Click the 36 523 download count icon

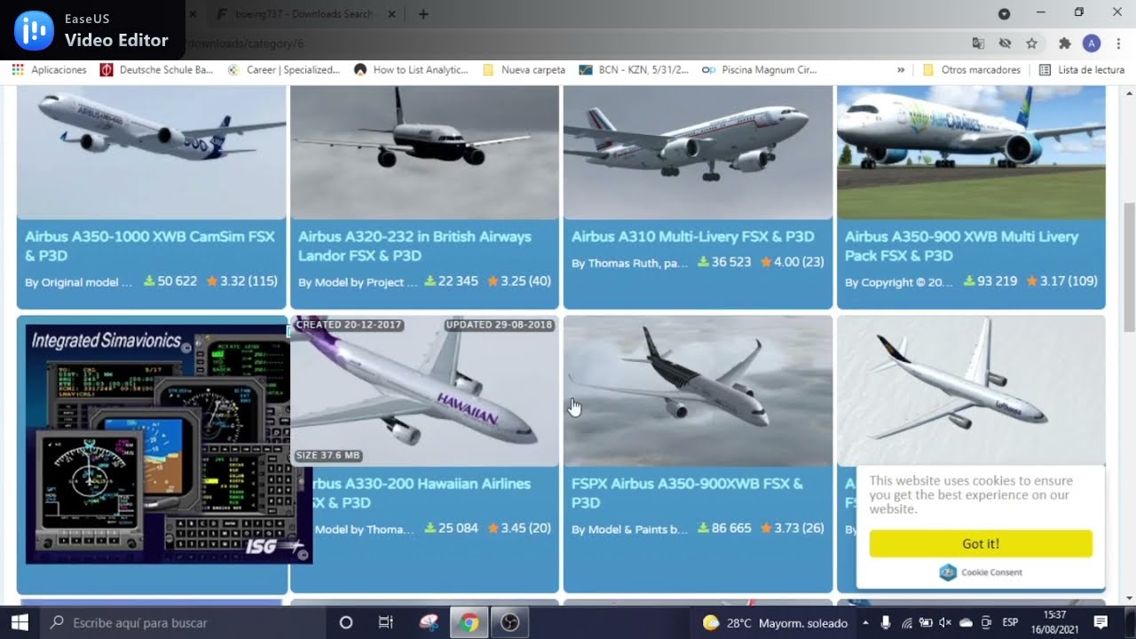pos(703,263)
